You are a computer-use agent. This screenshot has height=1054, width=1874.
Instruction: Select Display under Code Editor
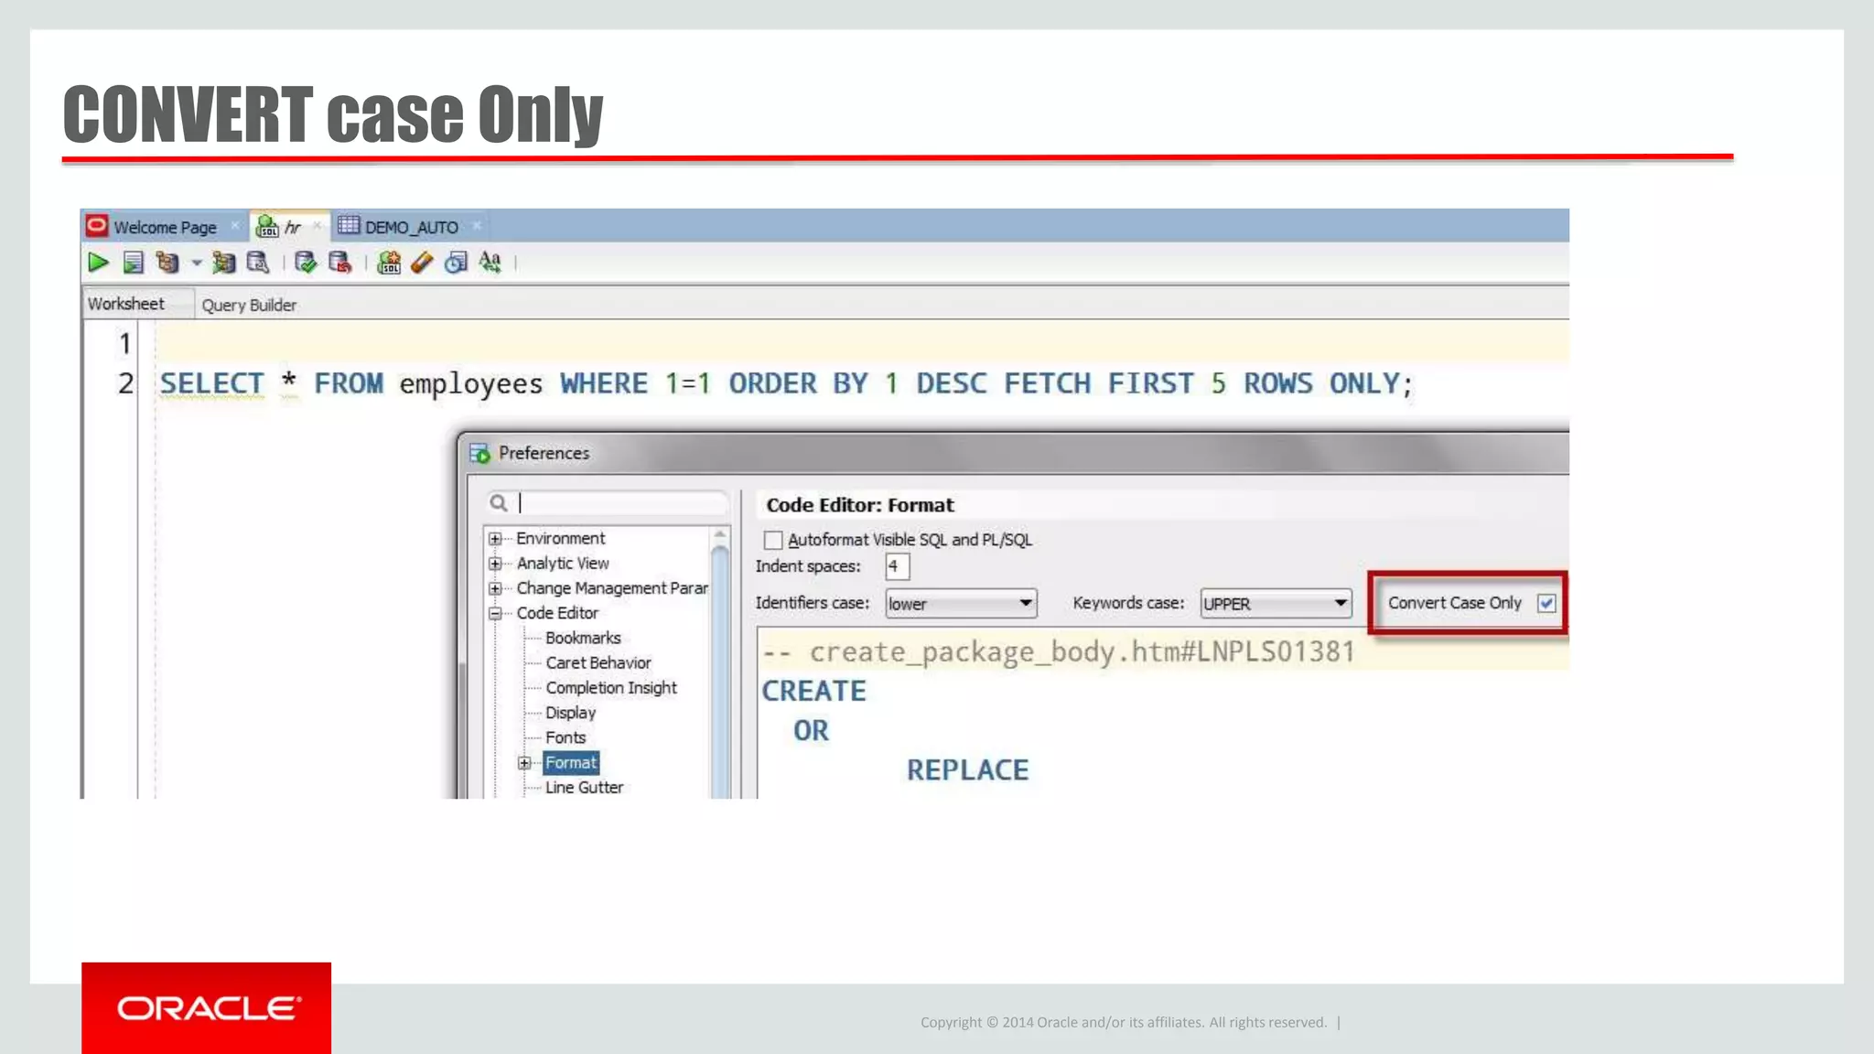pos(570,713)
